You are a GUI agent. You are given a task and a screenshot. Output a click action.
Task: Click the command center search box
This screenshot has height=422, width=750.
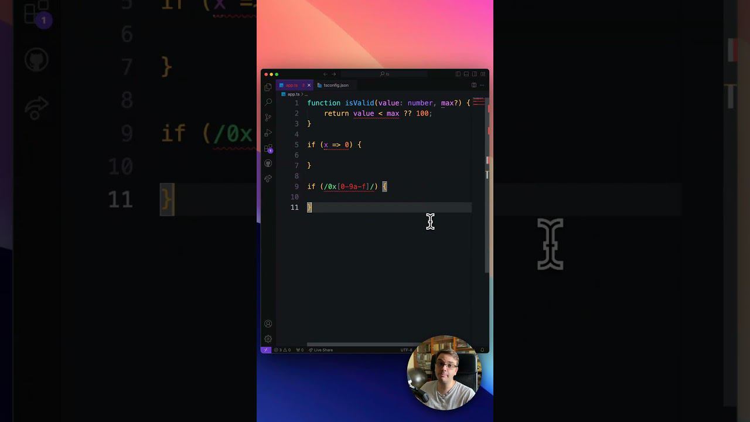point(384,74)
